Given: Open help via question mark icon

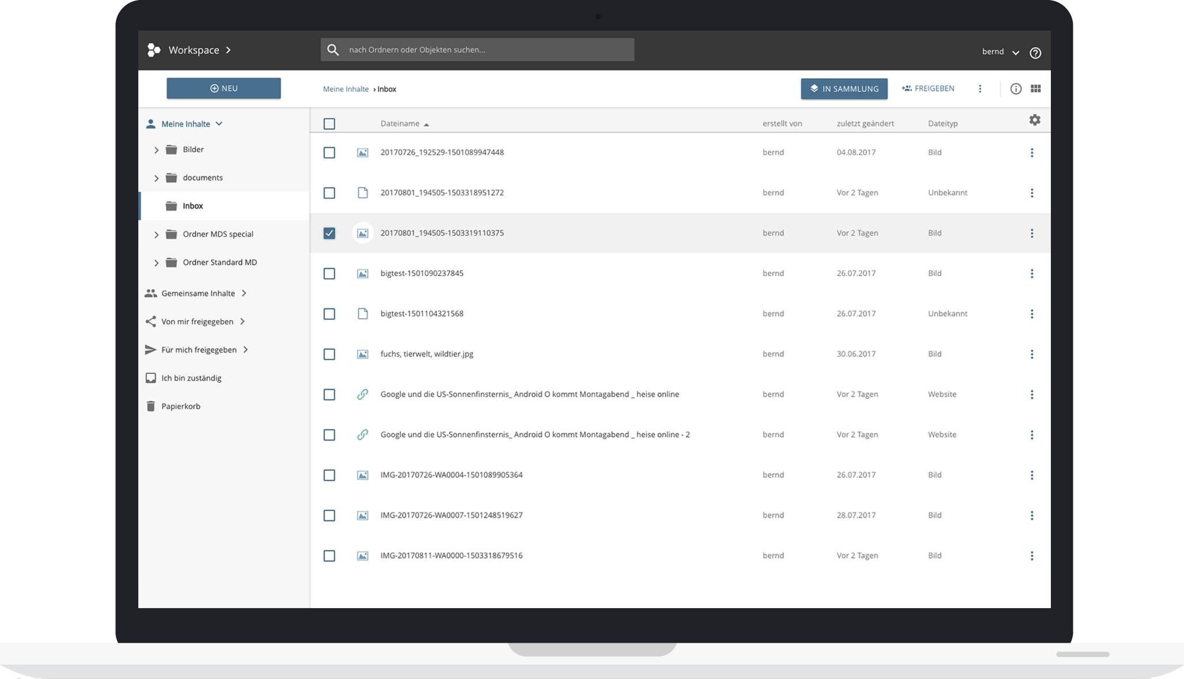Looking at the screenshot, I should (x=1035, y=52).
